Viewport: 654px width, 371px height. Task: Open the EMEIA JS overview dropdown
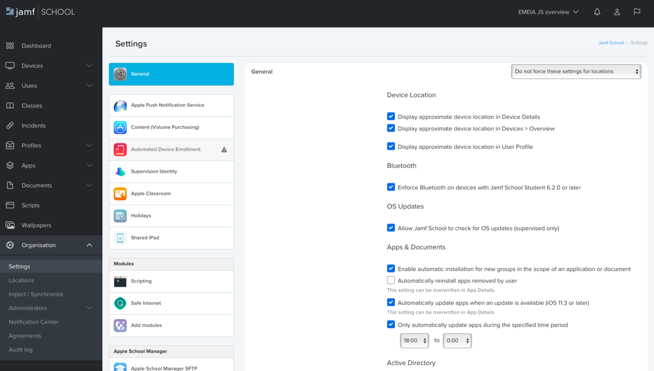point(548,12)
